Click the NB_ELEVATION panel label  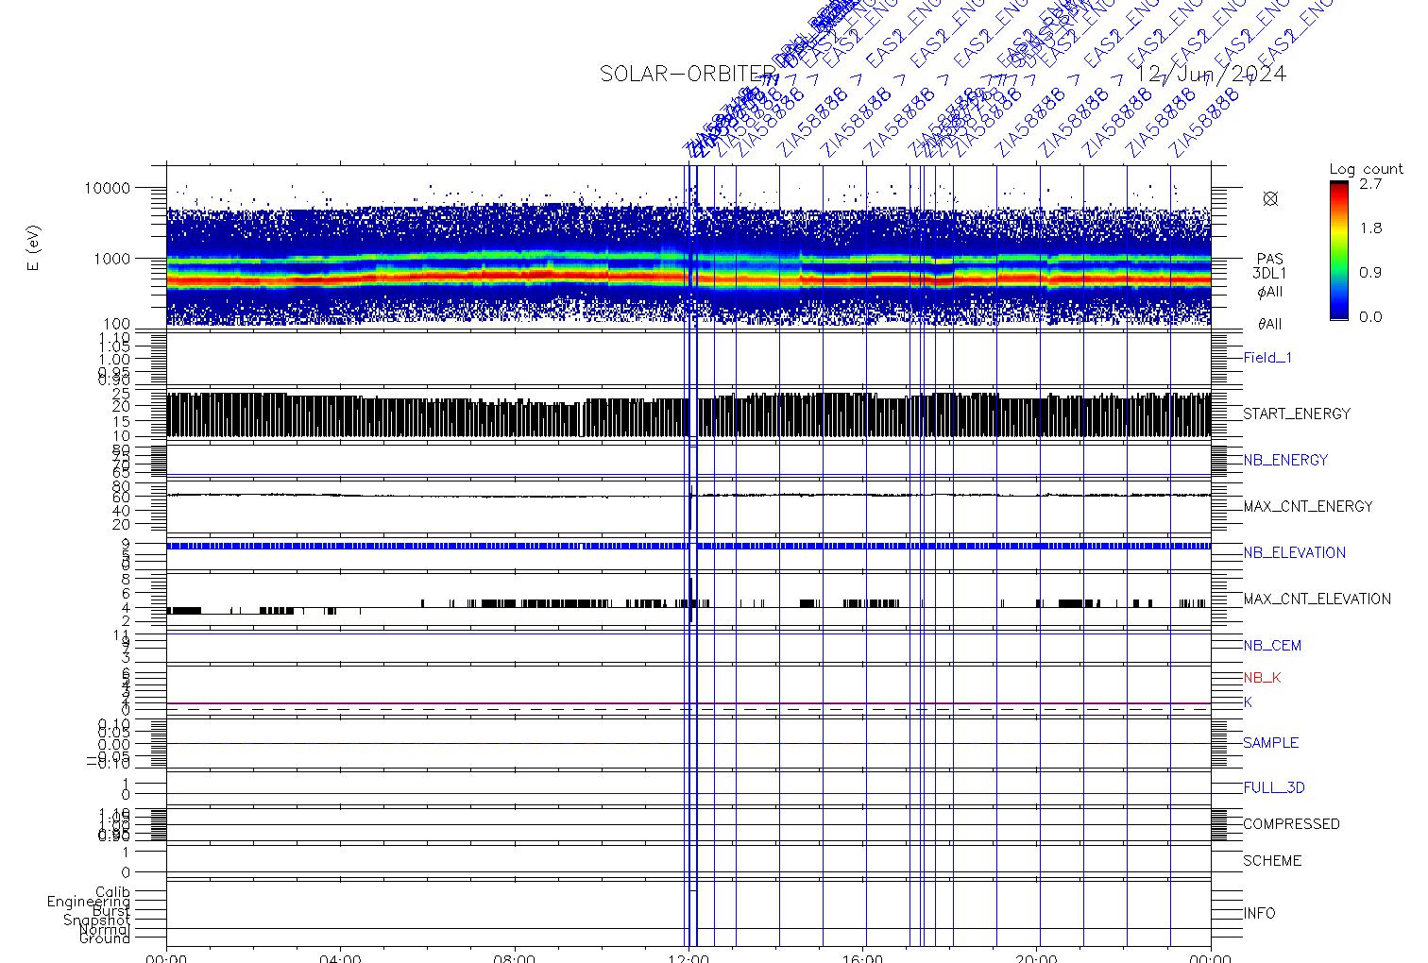(x=1294, y=552)
